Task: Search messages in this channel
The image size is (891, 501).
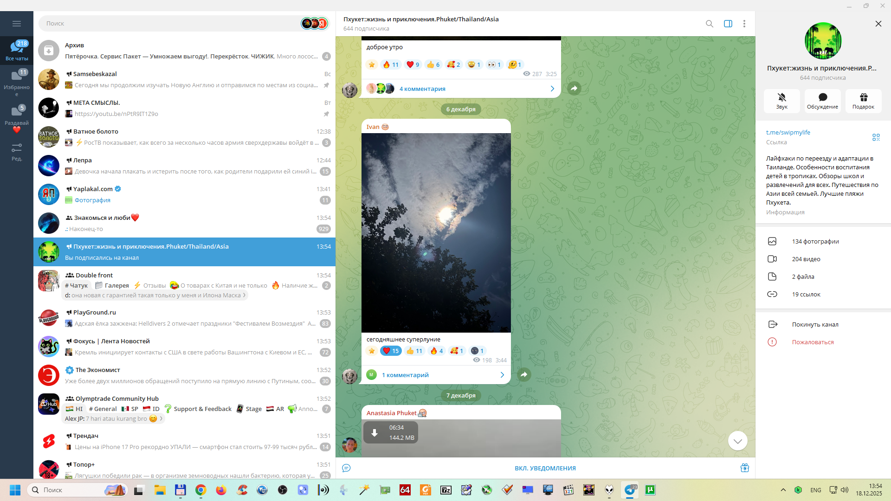Action: [x=709, y=24]
